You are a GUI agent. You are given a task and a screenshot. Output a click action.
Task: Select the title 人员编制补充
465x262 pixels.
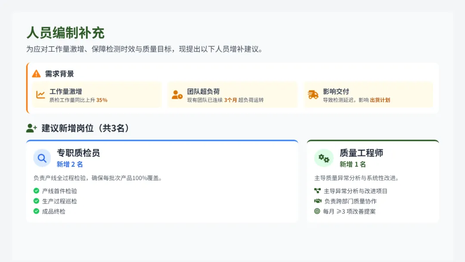tap(65, 33)
